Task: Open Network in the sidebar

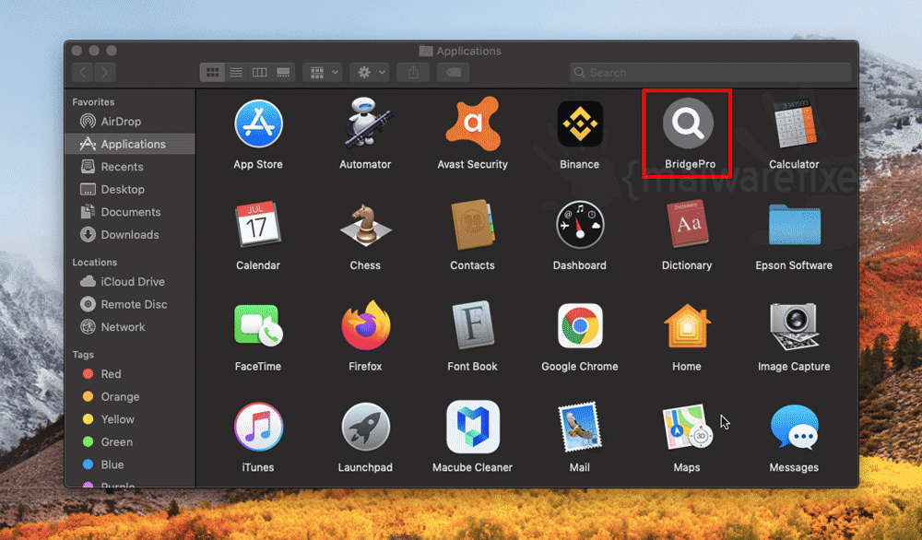Action: pos(129,327)
